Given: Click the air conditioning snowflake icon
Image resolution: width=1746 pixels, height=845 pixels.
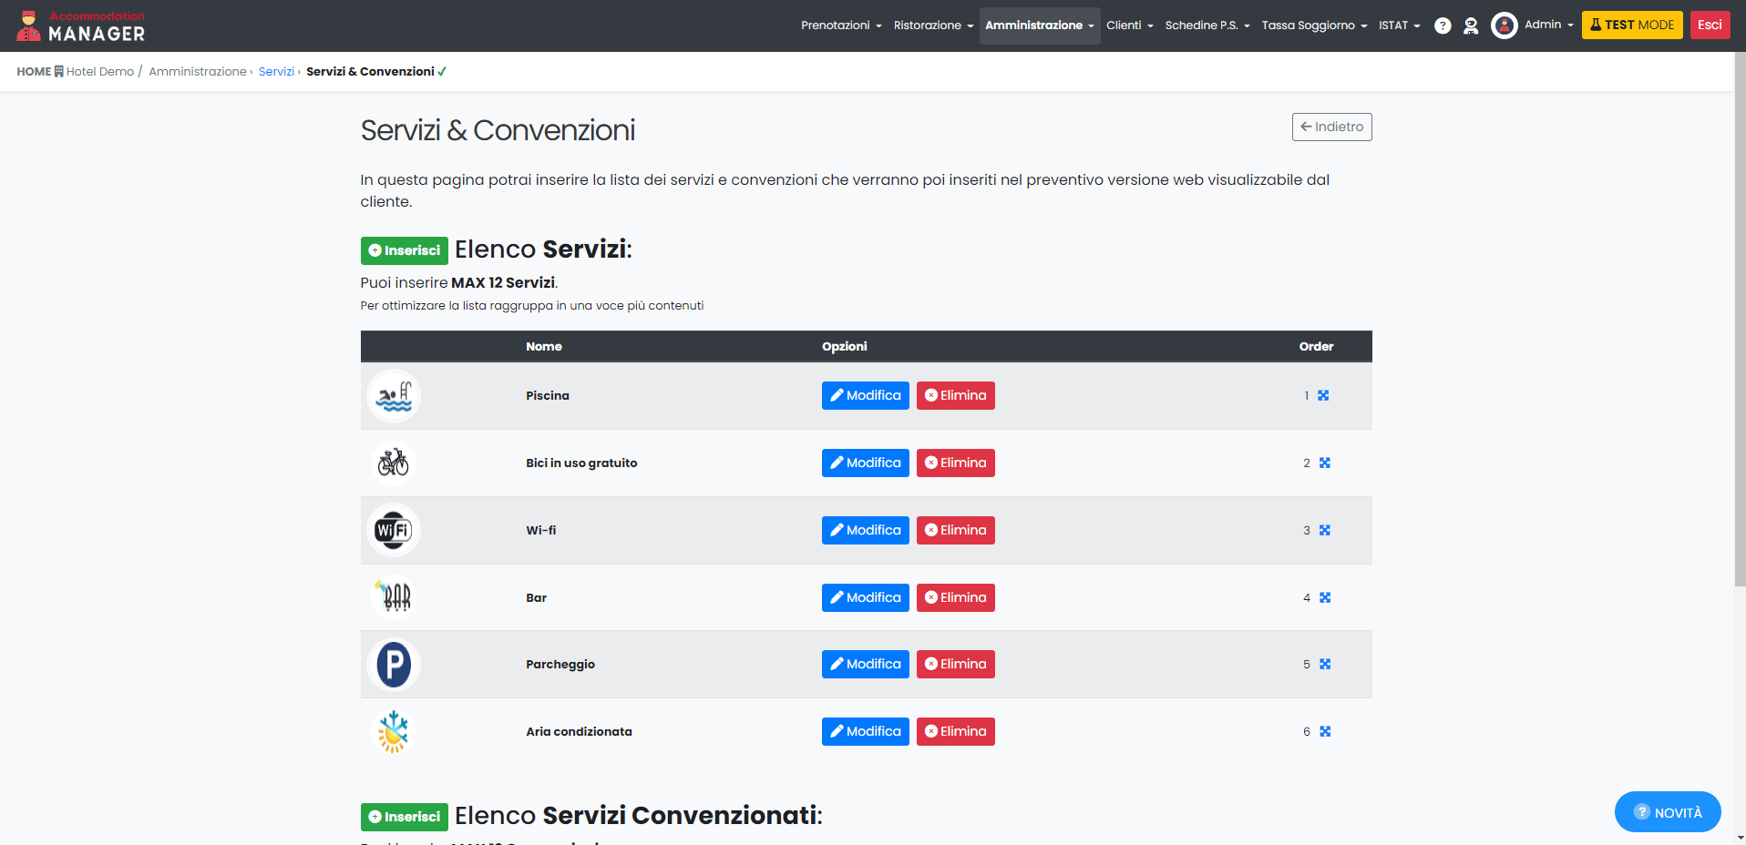Looking at the screenshot, I should [394, 732].
